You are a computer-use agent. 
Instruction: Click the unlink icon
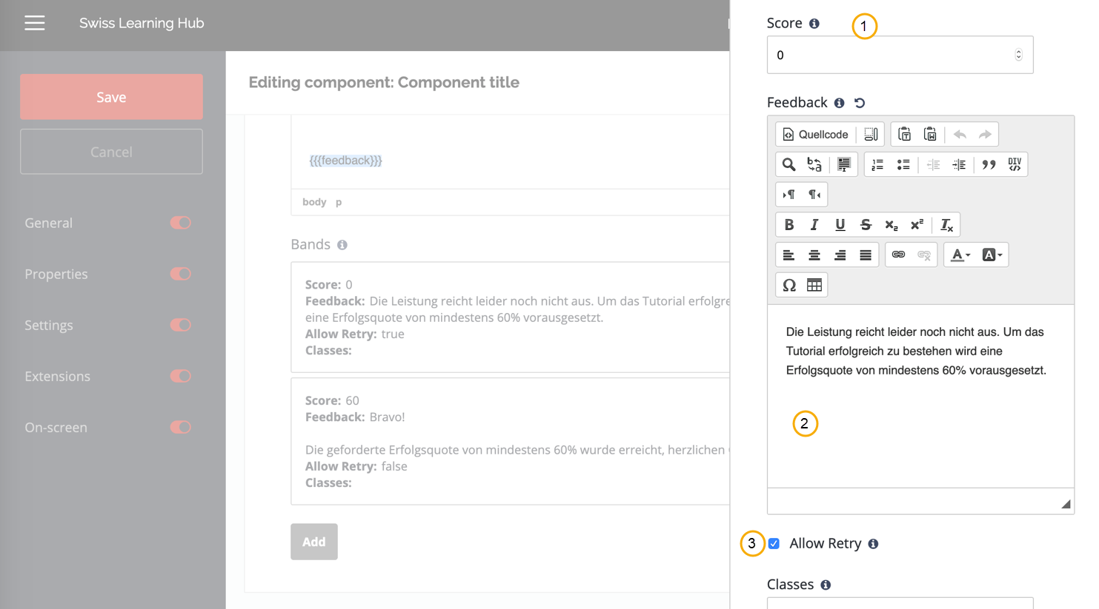point(924,255)
